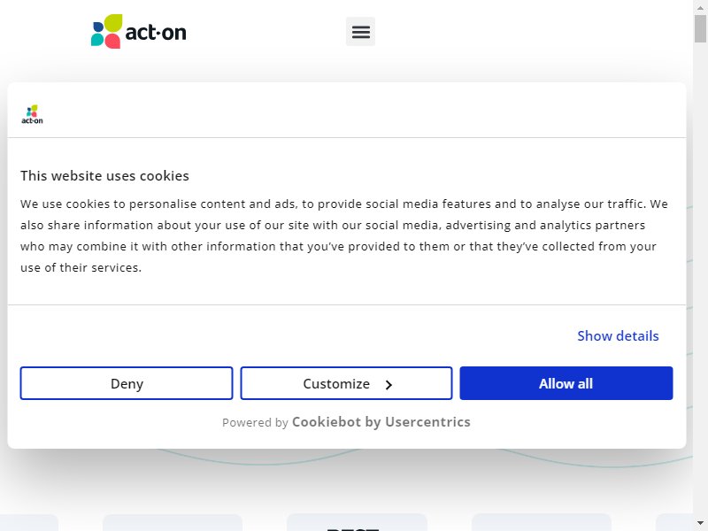Deny all cookies
The width and height of the screenshot is (708, 531).
click(127, 383)
